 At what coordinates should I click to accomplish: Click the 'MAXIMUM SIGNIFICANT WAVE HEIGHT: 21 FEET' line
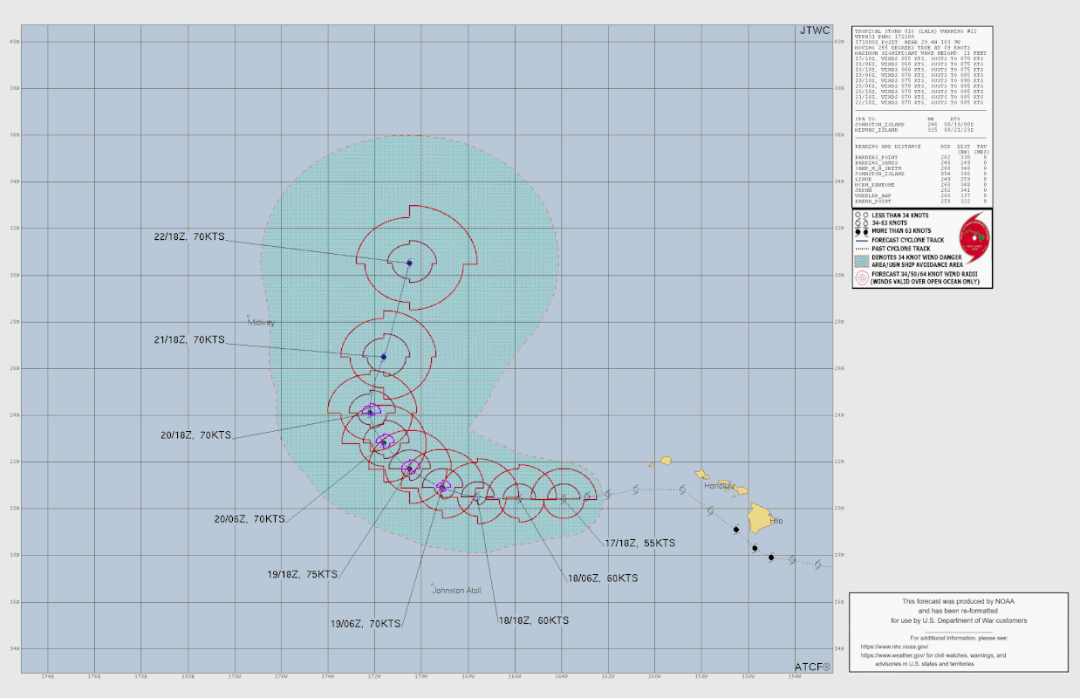(920, 53)
